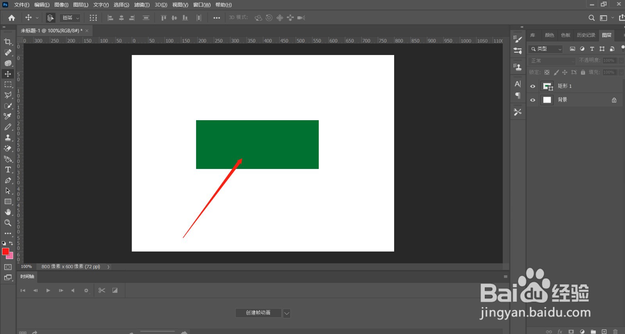Select the Healing Brush tool
Viewport: 625px width, 334px height.
coord(8,52)
